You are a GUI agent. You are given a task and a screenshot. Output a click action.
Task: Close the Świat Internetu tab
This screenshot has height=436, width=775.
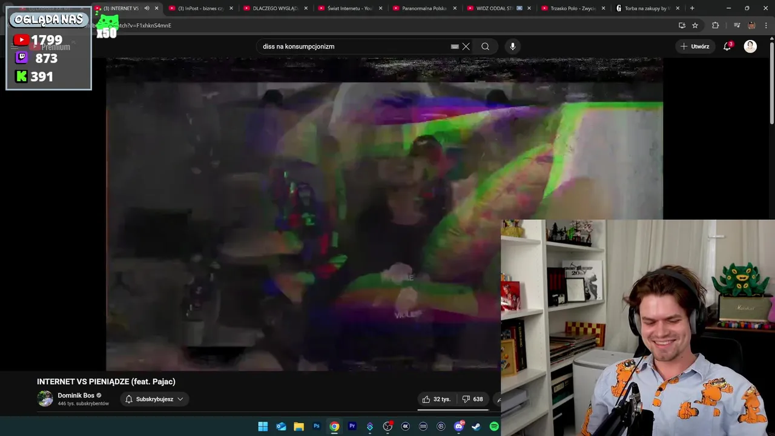[380, 8]
